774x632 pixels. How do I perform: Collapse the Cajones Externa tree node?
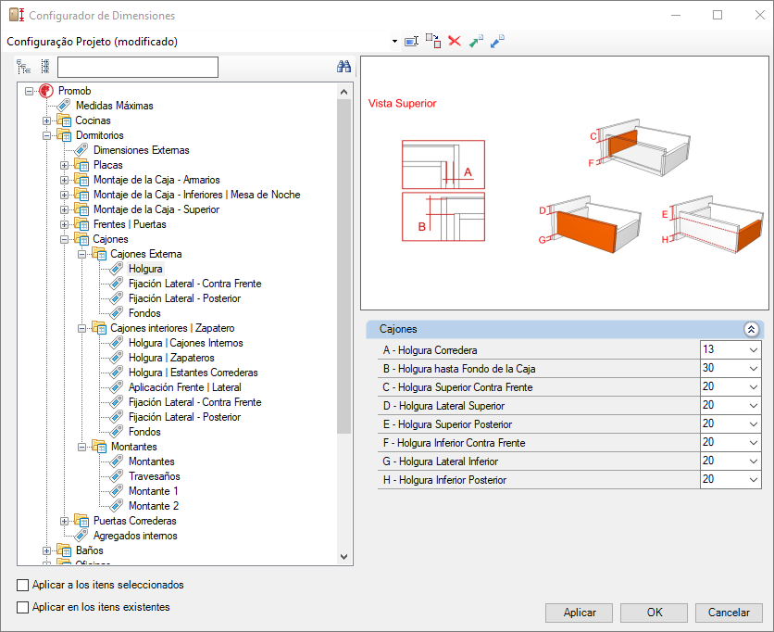coord(82,254)
